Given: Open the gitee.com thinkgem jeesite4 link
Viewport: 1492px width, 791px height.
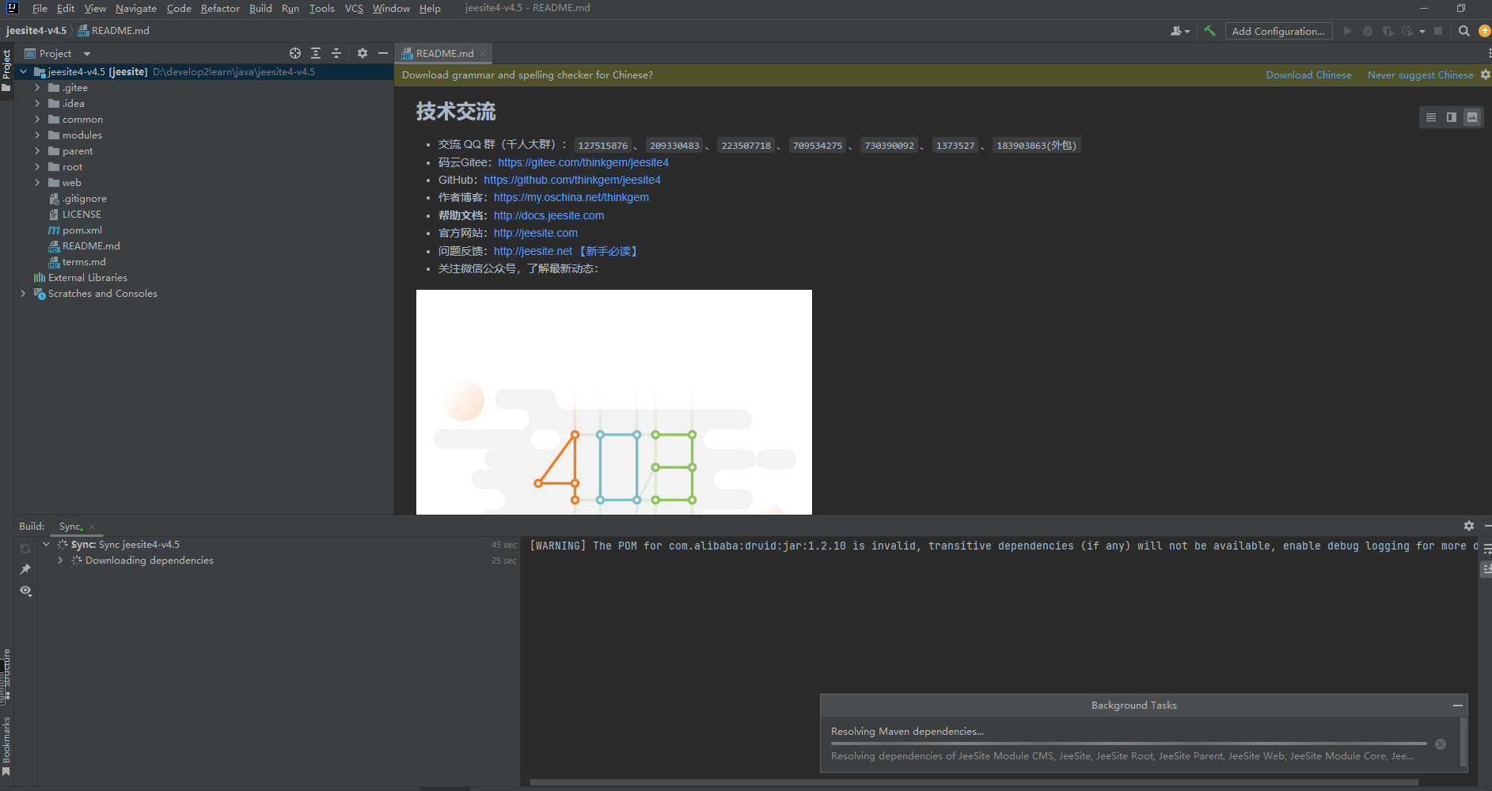Looking at the screenshot, I should (583, 162).
